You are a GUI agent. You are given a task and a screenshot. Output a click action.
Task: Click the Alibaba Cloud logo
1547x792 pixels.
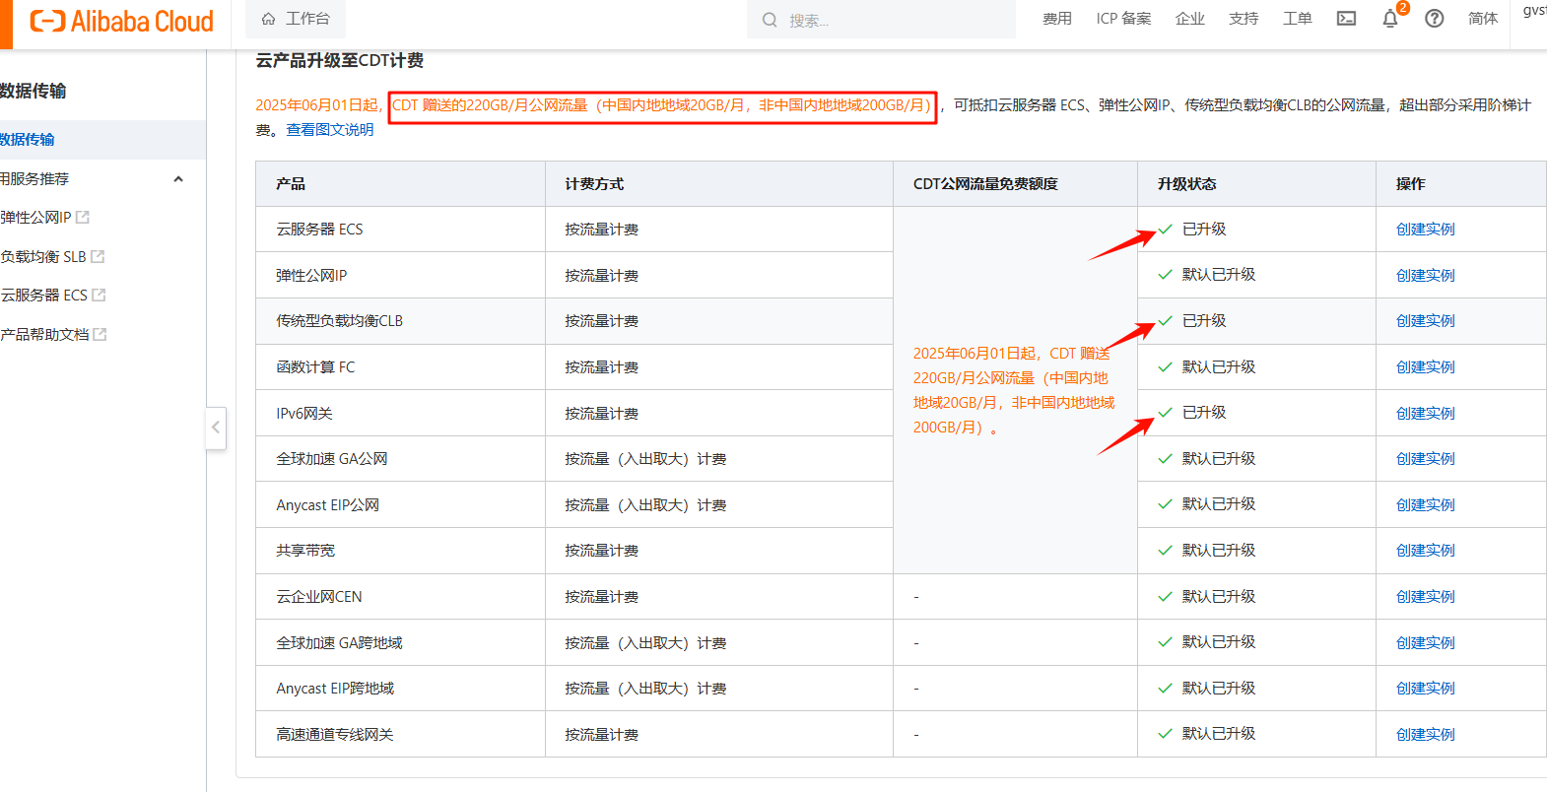click(x=121, y=21)
